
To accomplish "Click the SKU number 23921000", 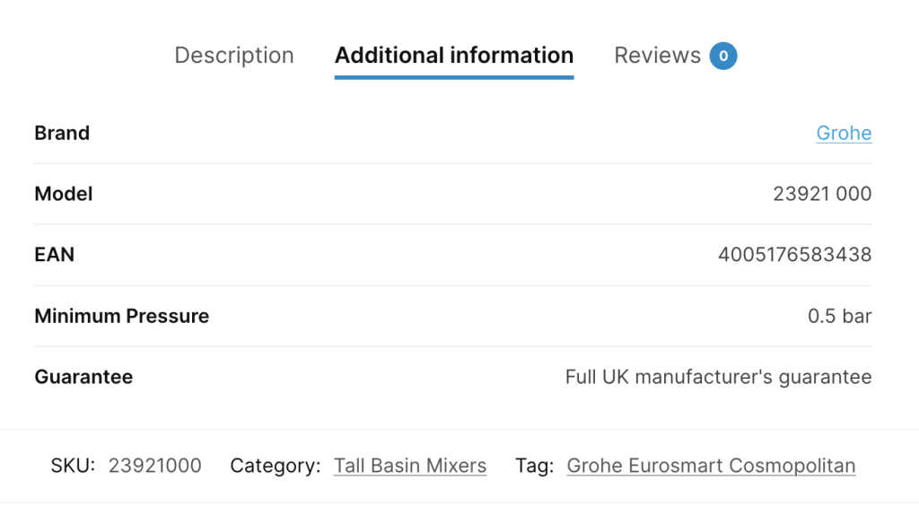I will 156,466.
